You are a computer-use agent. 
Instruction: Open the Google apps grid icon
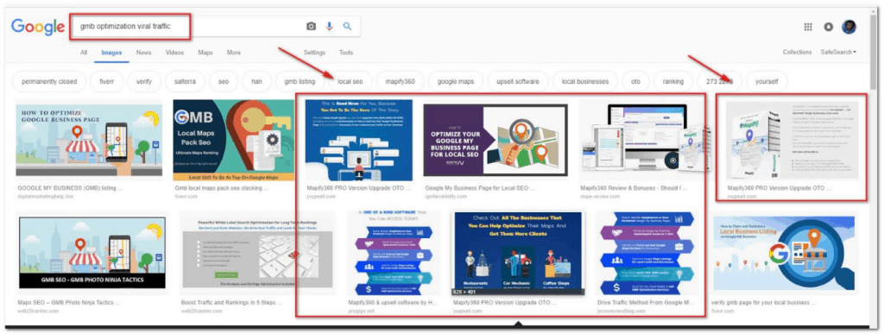(808, 27)
